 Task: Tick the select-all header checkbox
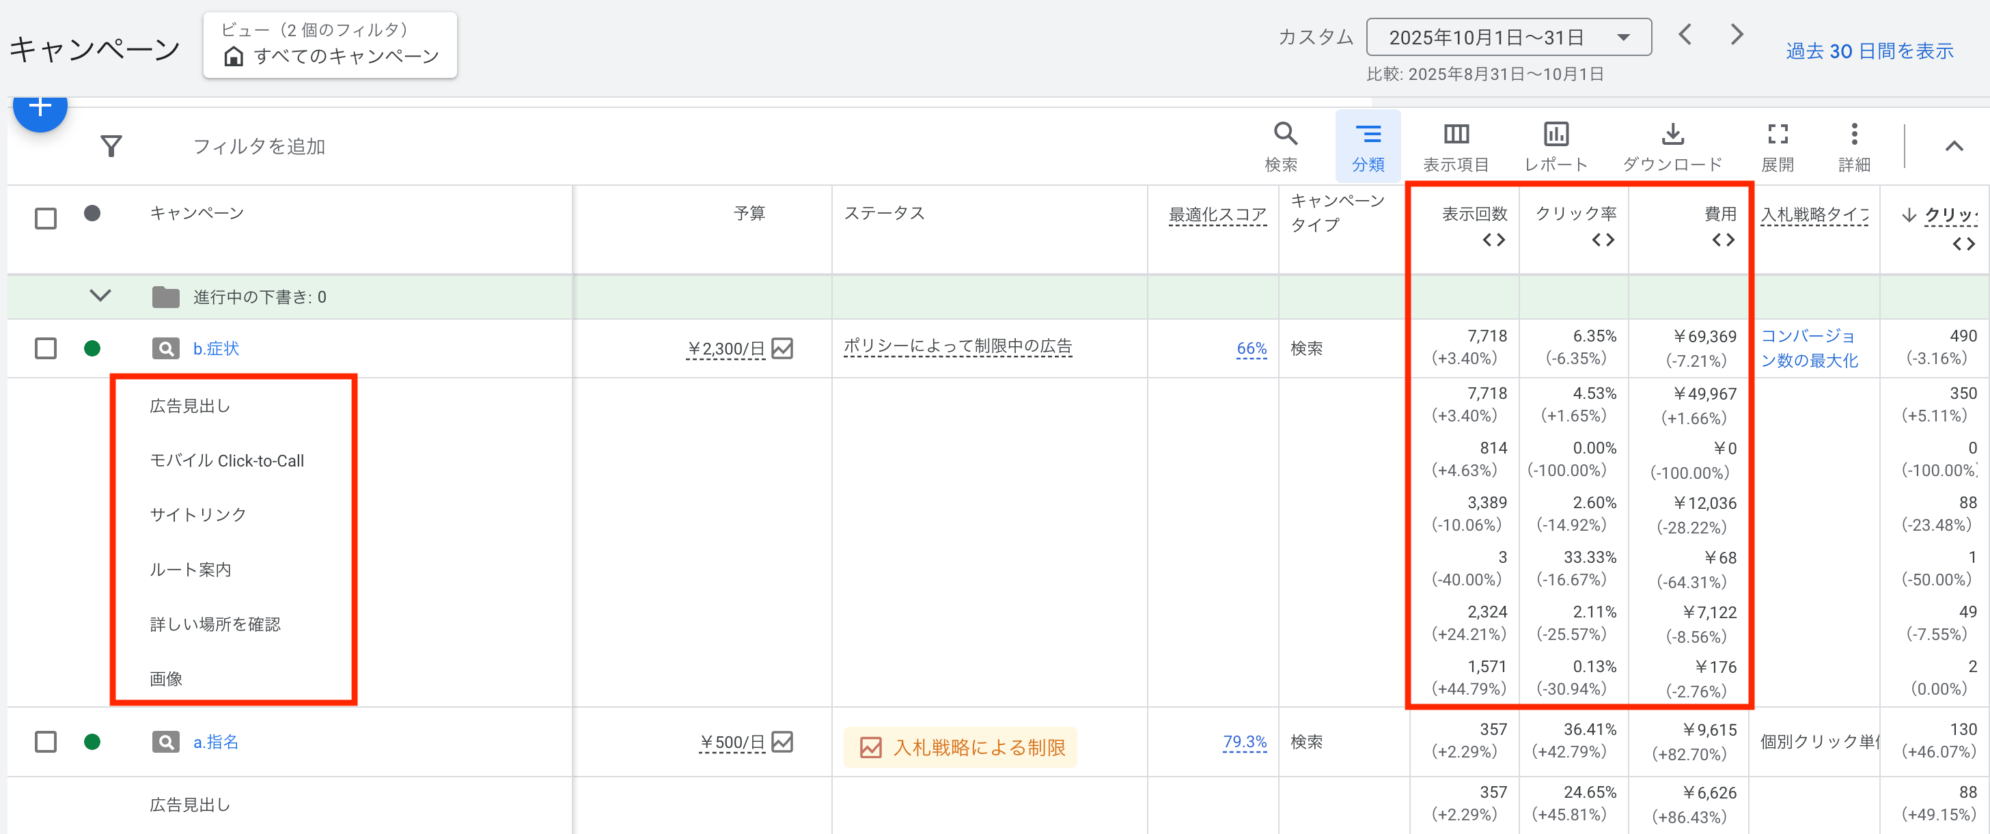click(46, 219)
